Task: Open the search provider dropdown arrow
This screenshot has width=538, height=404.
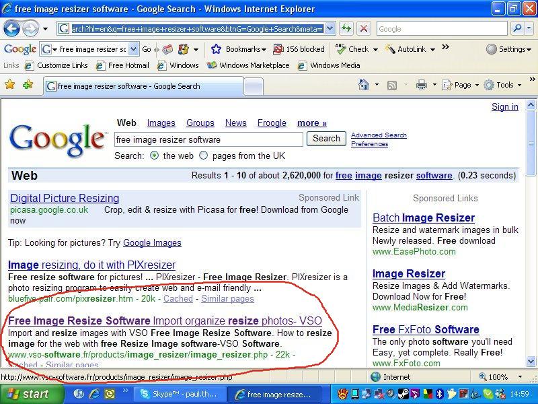Action: [529, 29]
